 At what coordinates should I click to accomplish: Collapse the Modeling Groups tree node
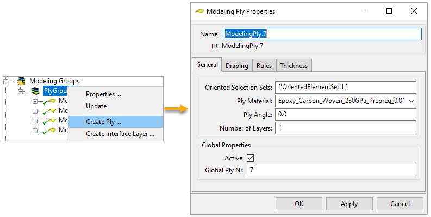pos(6,82)
